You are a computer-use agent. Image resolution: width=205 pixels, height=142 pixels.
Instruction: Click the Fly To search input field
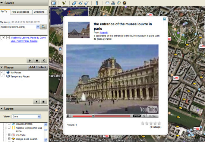click(18, 27)
